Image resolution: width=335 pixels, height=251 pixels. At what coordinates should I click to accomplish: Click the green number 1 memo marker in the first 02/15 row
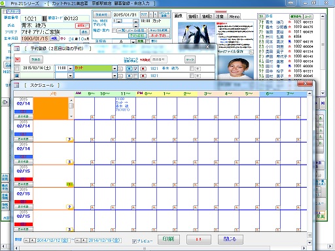pos(69,184)
